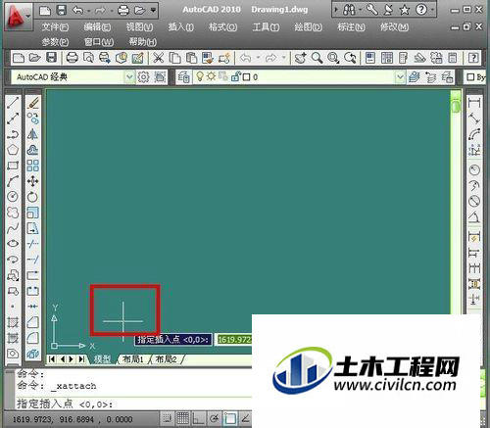Open the 编辑(E) menu
The width and height of the screenshot is (490, 428).
(97, 27)
